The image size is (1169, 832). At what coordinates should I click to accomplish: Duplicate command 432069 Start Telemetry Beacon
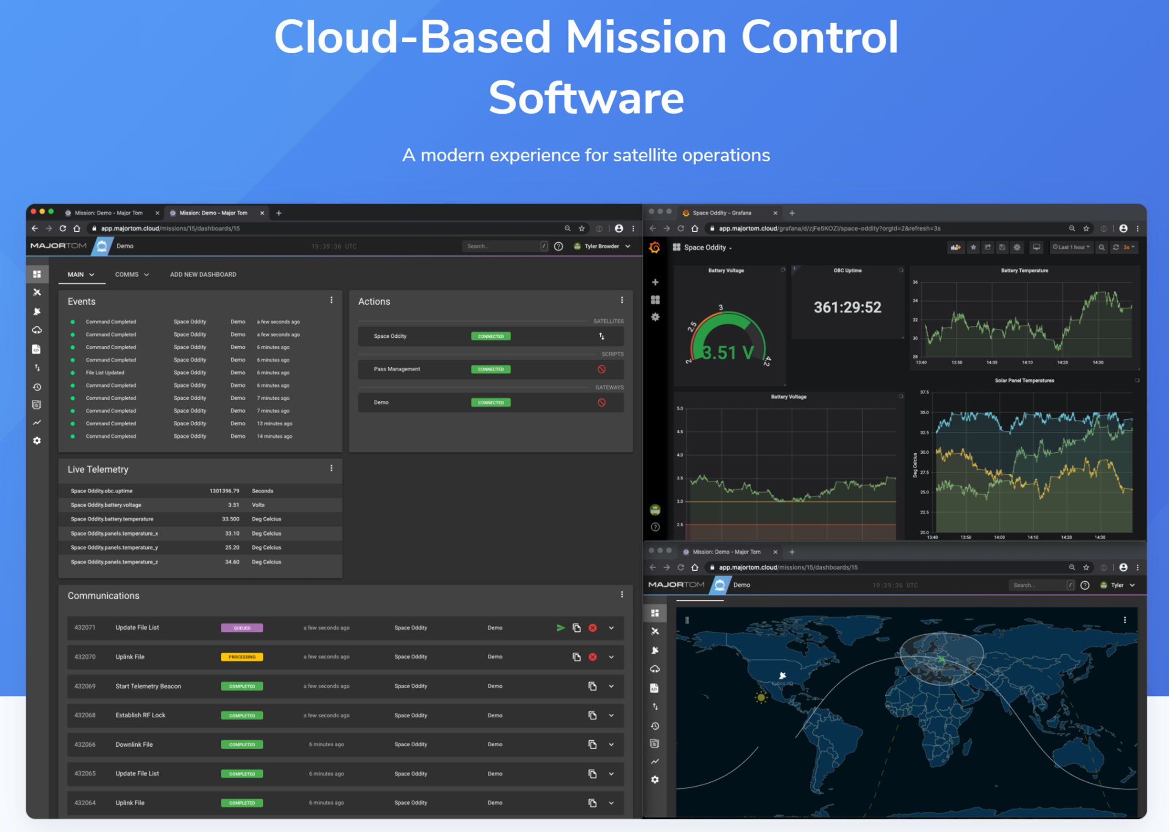click(592, 686)
